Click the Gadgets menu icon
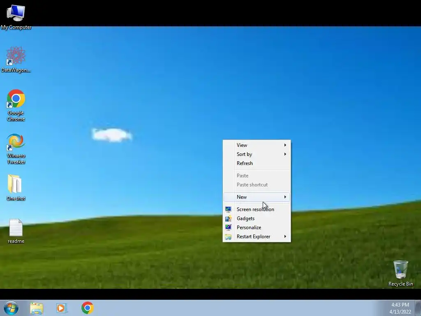Screen dimensions: 421x316 pyautogui.click(x=228, y=218)
